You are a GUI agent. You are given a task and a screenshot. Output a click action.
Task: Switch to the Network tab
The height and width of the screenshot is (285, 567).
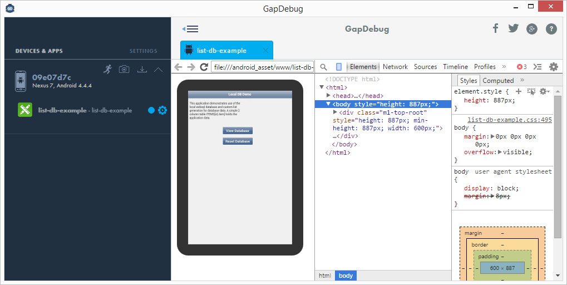(395, 67)
